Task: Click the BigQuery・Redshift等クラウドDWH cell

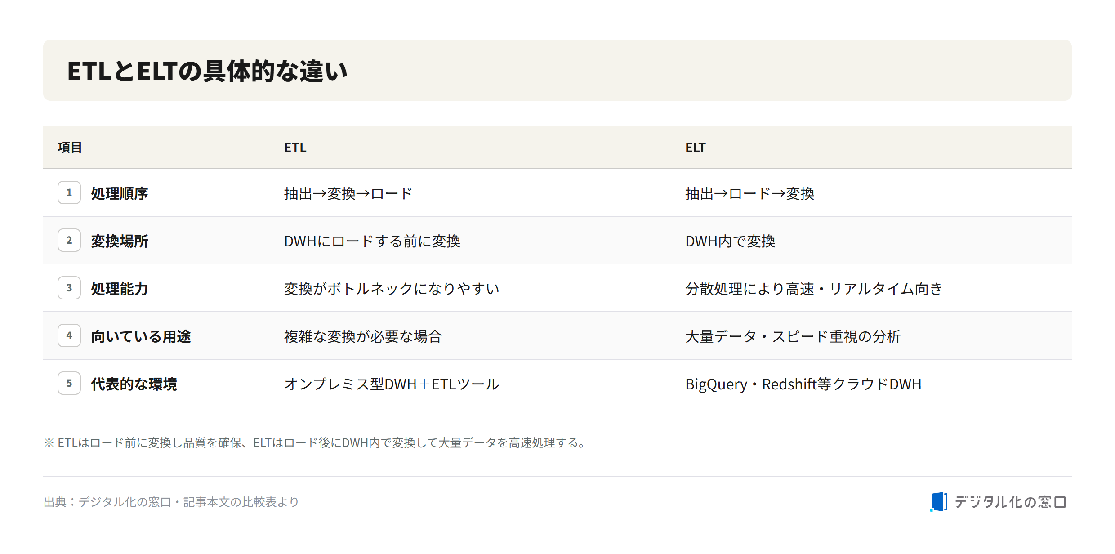Action: pos(803,384)
